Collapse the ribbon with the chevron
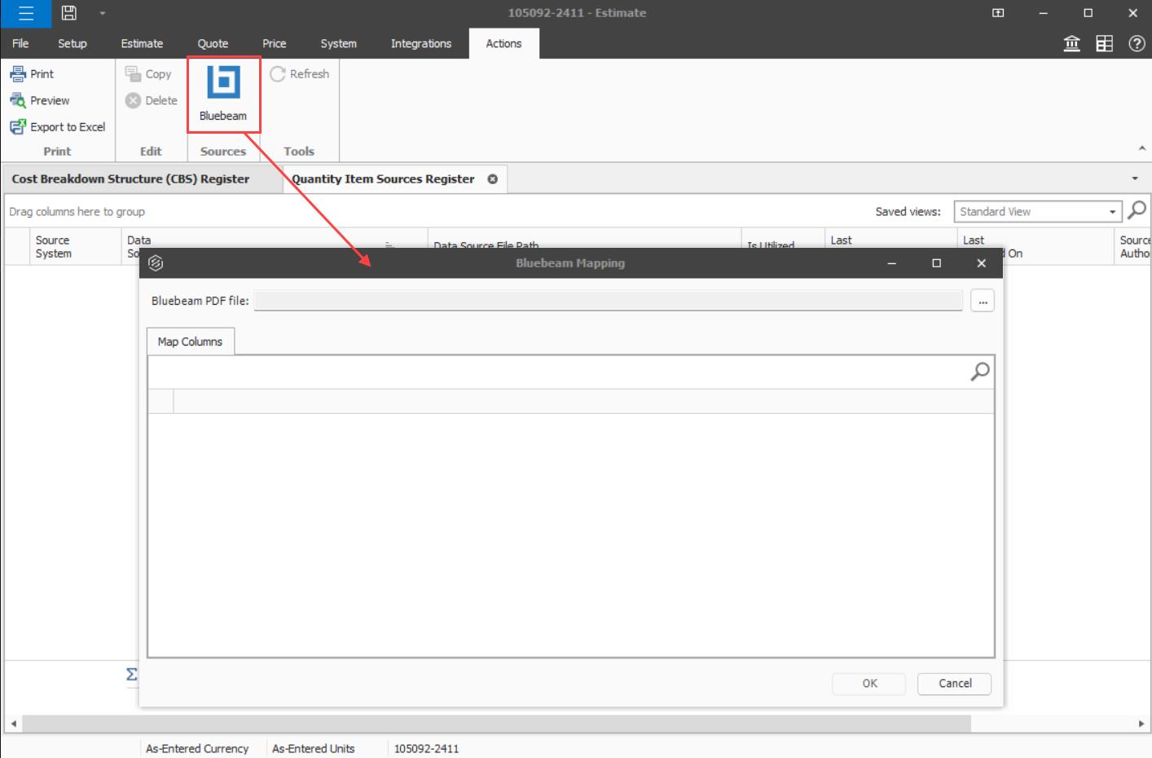The image size is (1152, 758). pos(1141,148)
